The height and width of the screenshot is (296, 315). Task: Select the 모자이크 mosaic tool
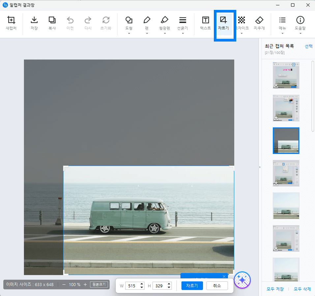point(242,23)
